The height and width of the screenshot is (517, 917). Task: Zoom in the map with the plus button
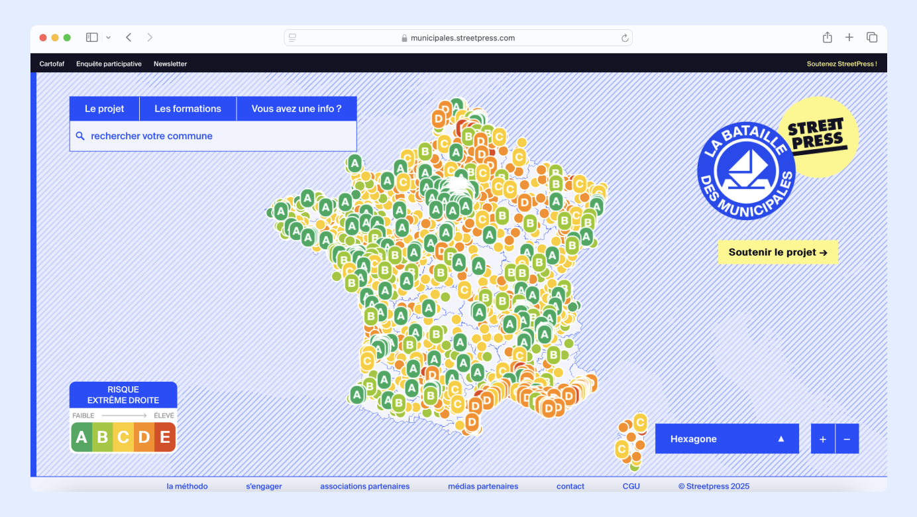pyautogui.click(x=823, y=439)
